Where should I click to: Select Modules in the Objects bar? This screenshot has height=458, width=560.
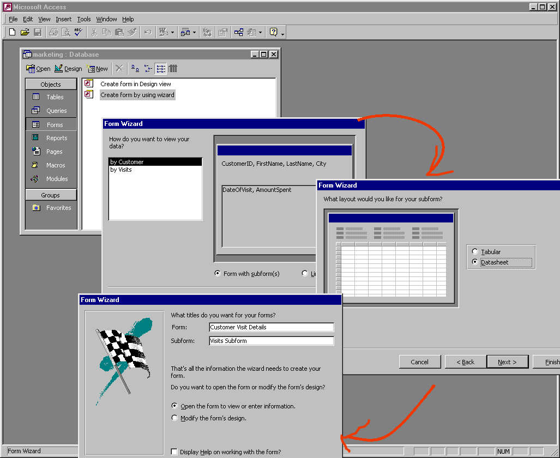pos(51,179)
